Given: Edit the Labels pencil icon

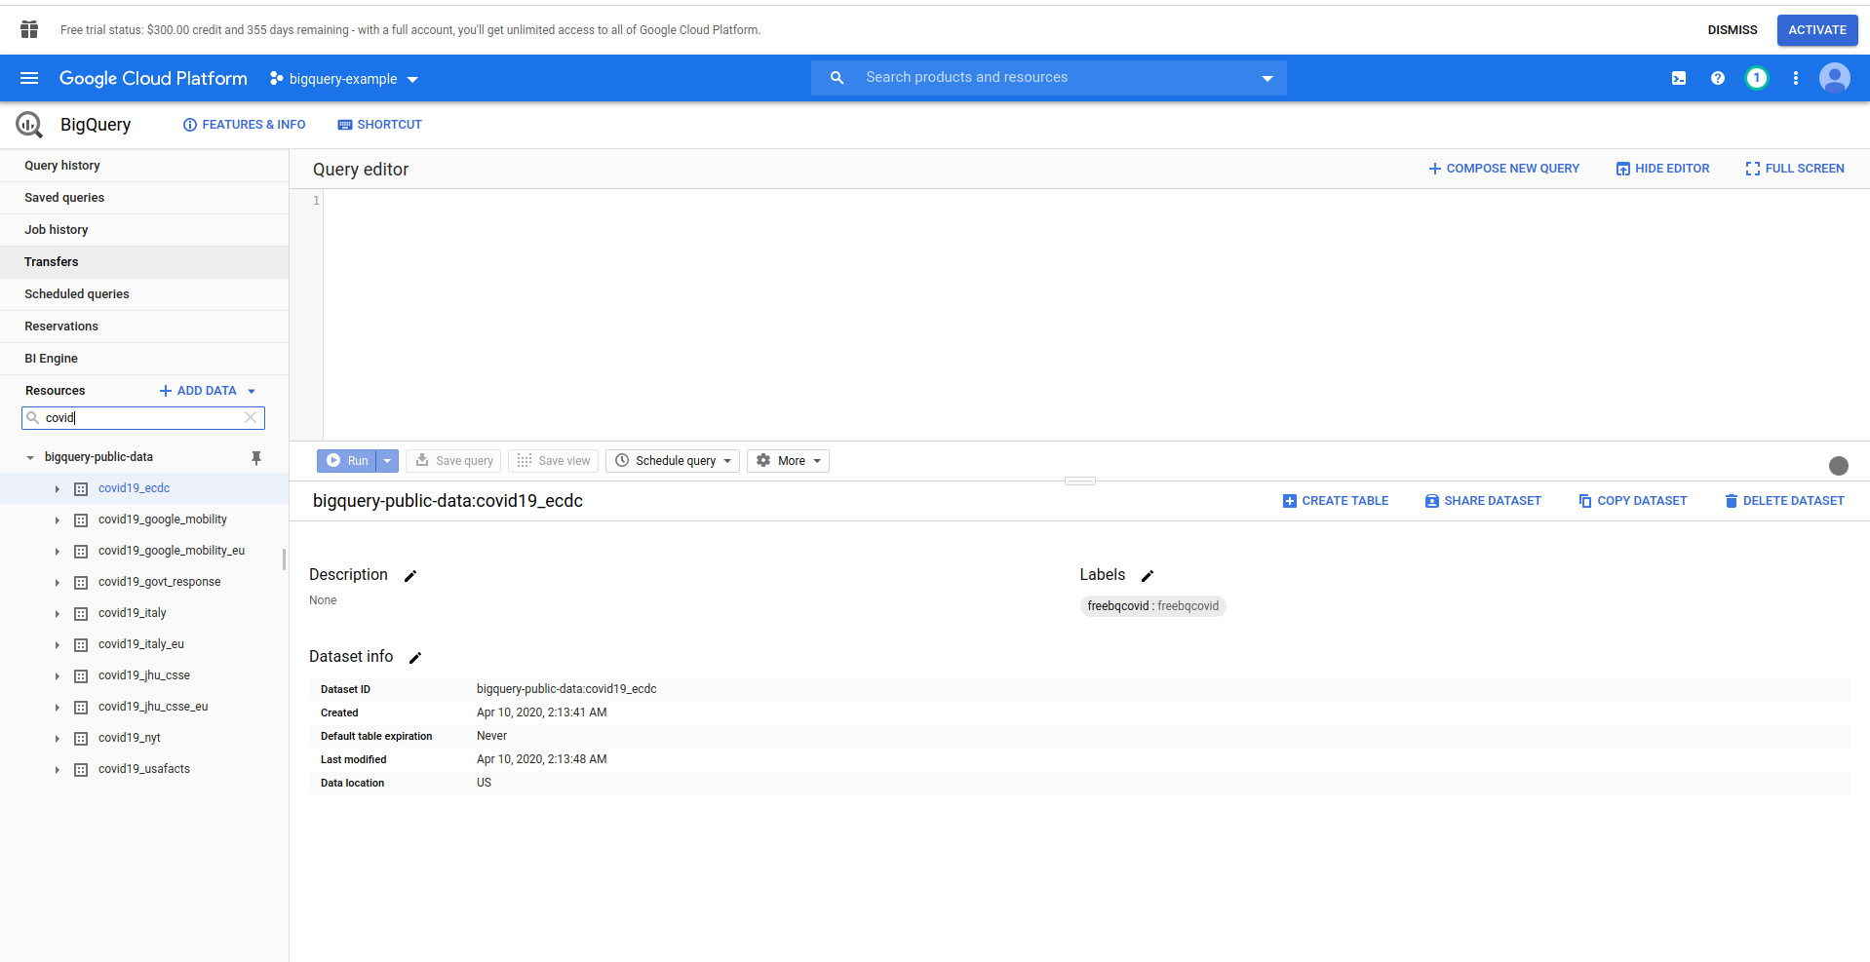Looking at the screenshot, I should pos(1148,576).
